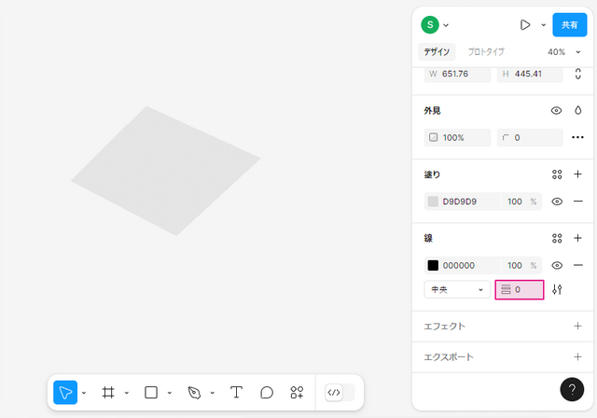
Task: Click the H height field 445.41
Action: point(530,74)
